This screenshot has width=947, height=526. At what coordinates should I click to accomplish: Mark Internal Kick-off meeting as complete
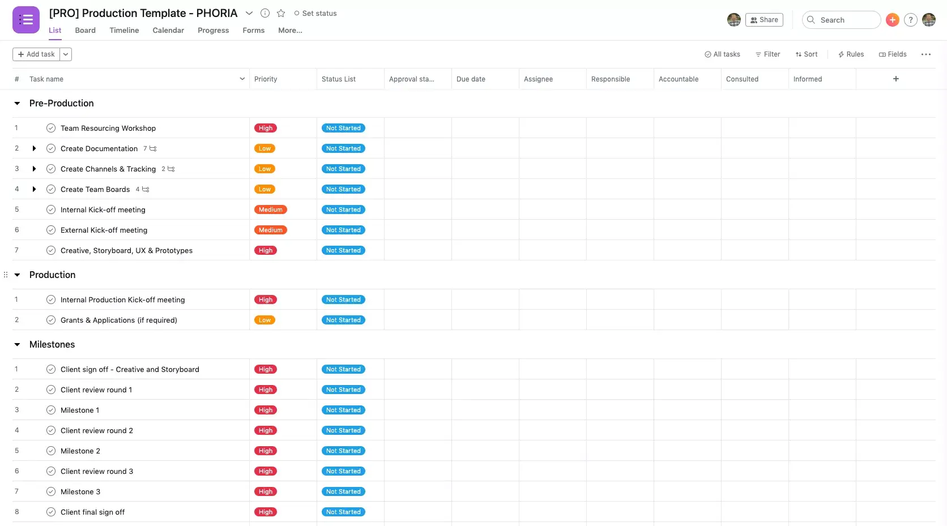(x=51, y=209)
